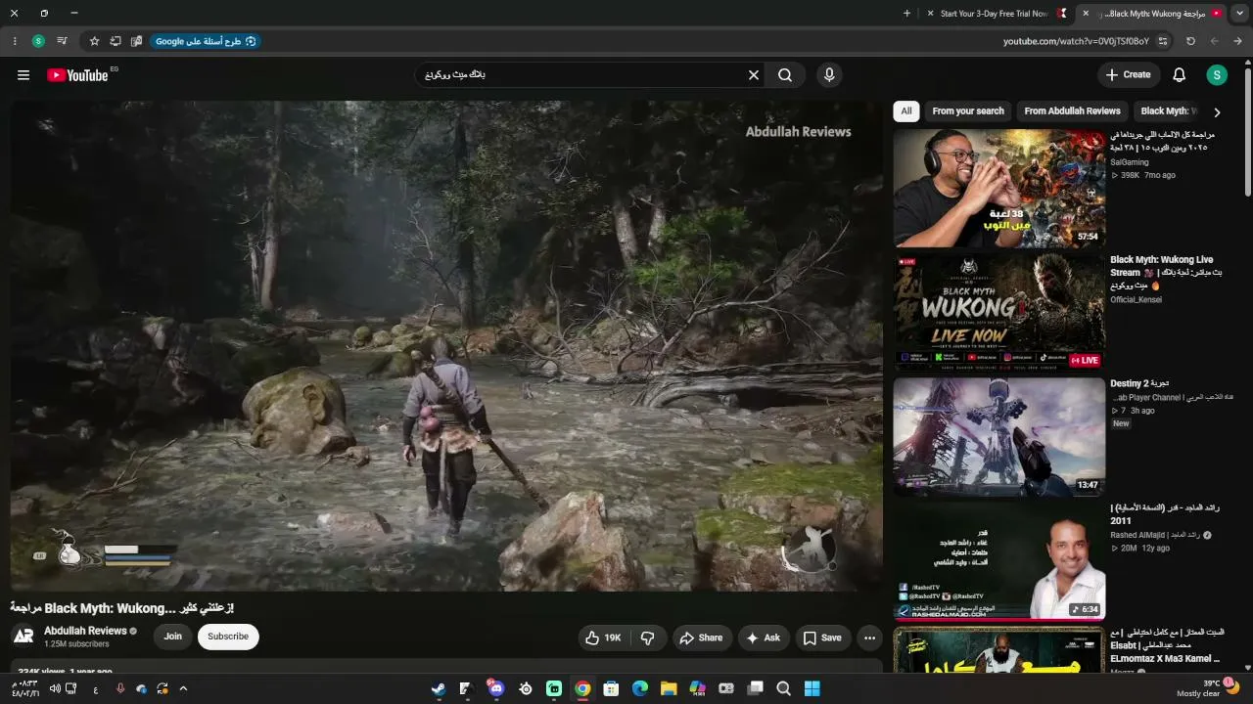Open a new Chrome tab
1253x704 pixels.
(906, 14)
